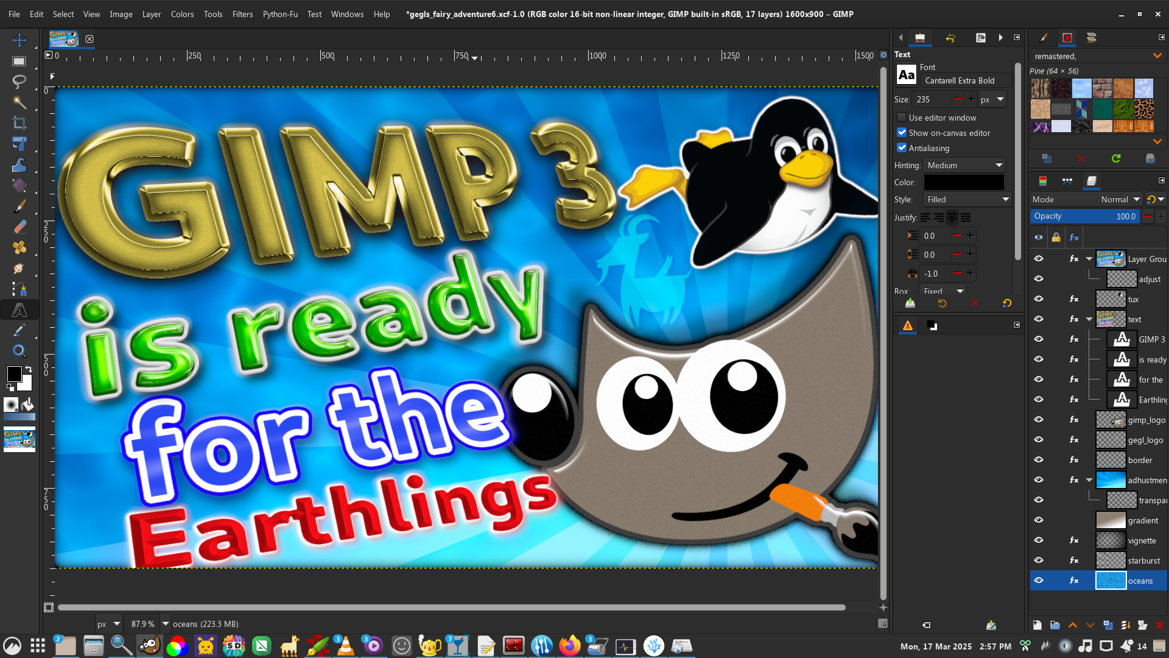The width and height of the screenshot is (1169, 658).
Task: Open the Aa font chooser button
Action: 906,75
